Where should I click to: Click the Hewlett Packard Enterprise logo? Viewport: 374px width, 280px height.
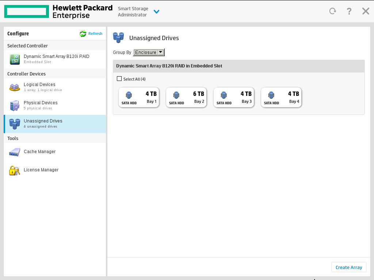click(58, 11)
